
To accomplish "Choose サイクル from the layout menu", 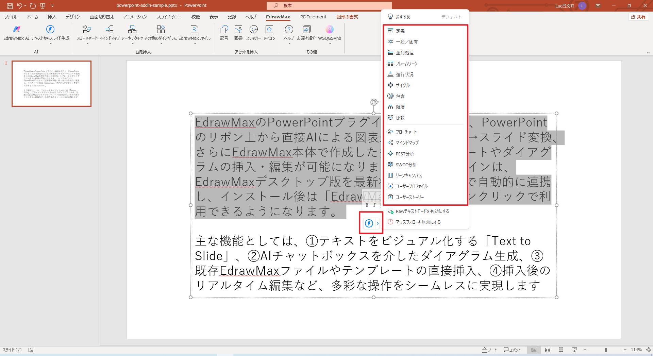I will 426,85.
